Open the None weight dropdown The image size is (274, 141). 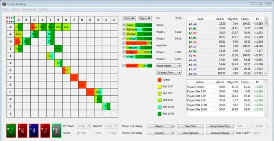[169, 66]
